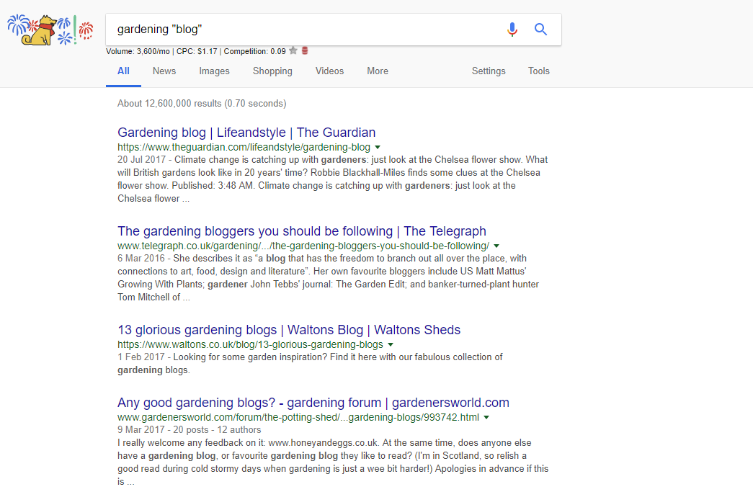Open Settings in the search toolbar
Image resolution: width=753 pixels, height=492 pixels.
click(x=489, y=71)
